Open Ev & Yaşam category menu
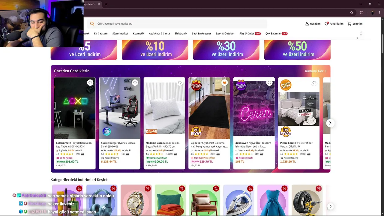The image size is (384, 216). (101, 34)
